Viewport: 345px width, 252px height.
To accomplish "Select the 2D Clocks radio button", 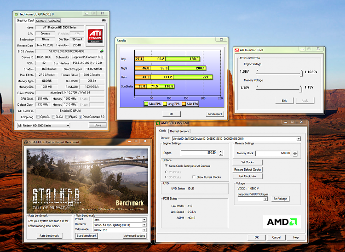I will pyautogui.click(x=167, y=172).
